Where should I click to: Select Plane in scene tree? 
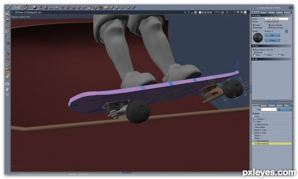259,121
